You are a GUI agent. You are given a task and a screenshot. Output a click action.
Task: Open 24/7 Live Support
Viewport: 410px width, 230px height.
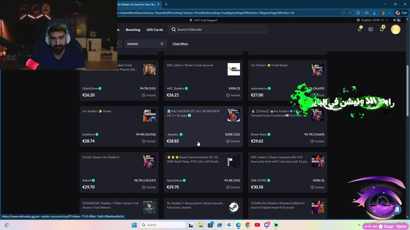(x=203, y=20)
